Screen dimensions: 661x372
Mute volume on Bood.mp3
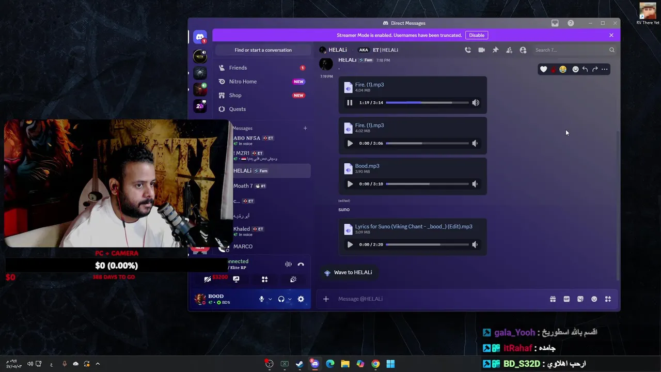coord(475,184)
